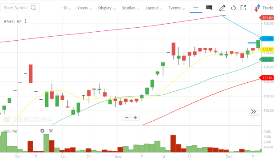Open the Studies dropdown menu

[x=130, y=8]
